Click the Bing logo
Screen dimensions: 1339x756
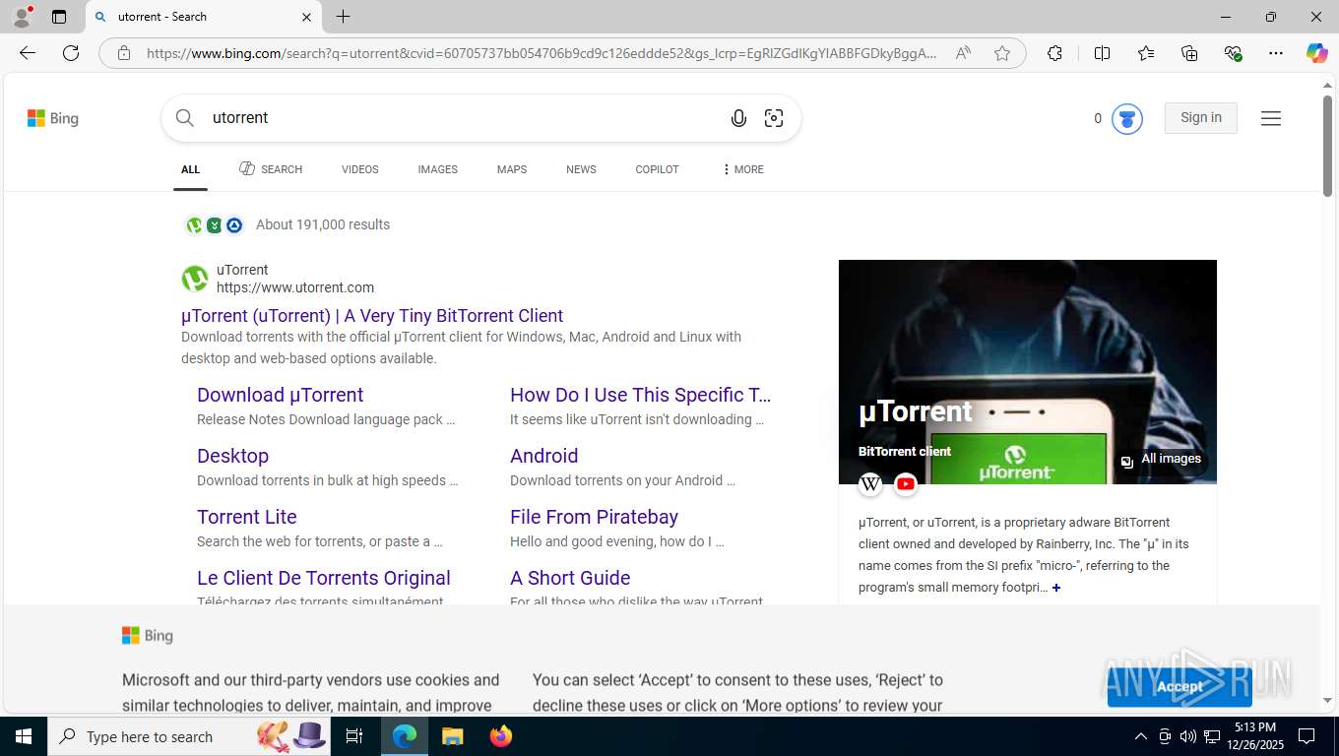pyautogui.click(x=53, y=118)
